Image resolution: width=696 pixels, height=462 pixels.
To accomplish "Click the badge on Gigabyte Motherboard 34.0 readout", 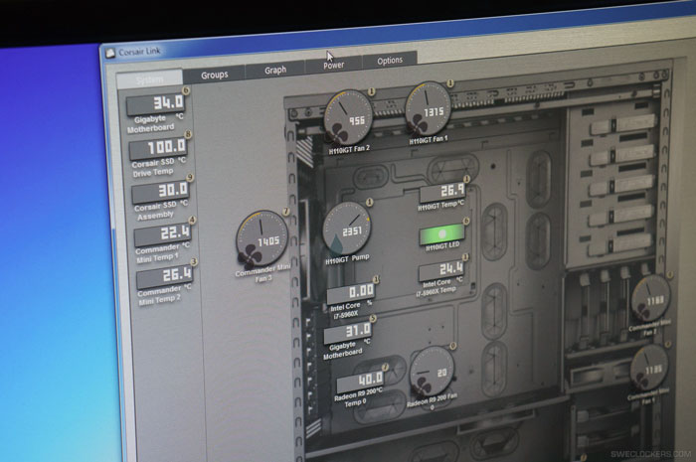I will 186,90.
